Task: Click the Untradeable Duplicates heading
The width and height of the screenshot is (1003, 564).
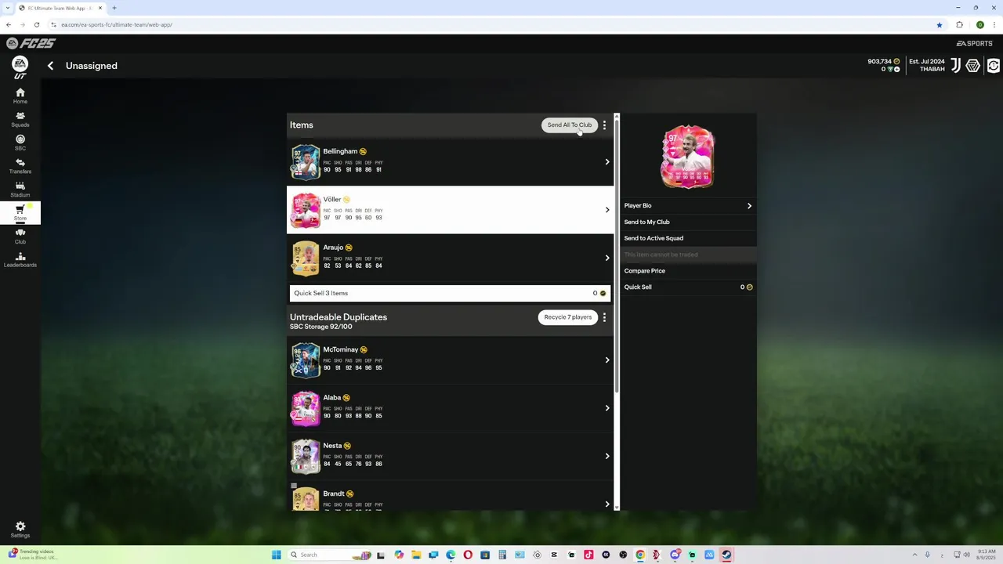Action: pyautogui.click(x=339, y=317)
